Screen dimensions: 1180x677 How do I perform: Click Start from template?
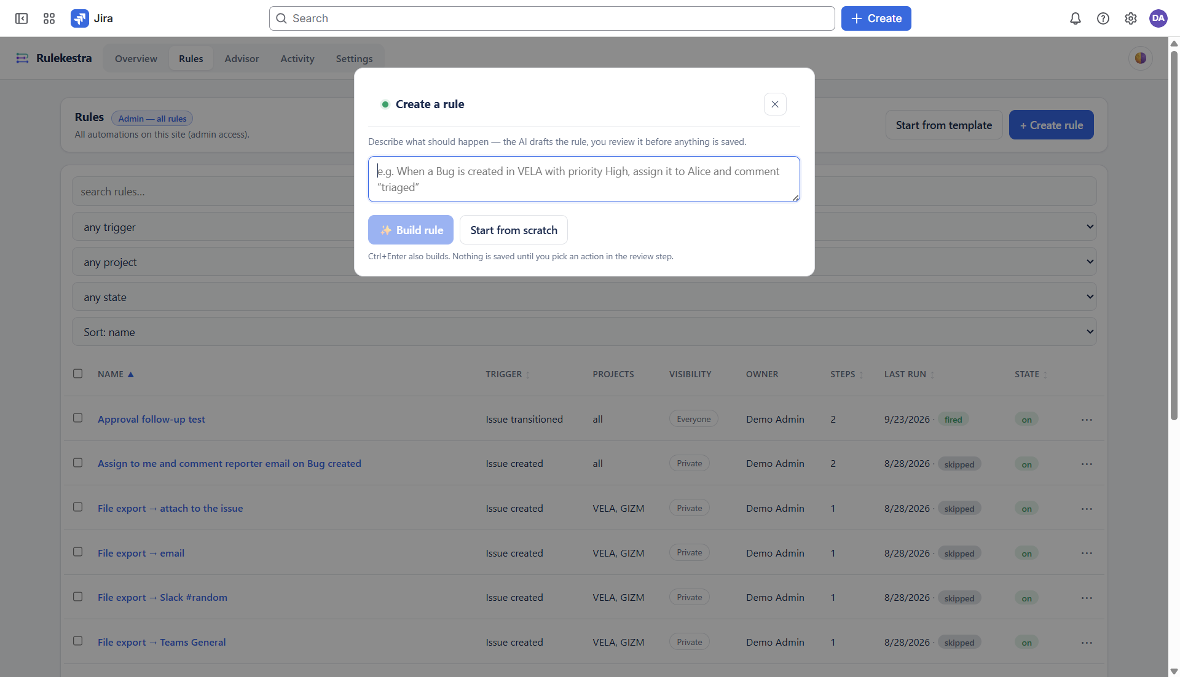tap(944, 125)
